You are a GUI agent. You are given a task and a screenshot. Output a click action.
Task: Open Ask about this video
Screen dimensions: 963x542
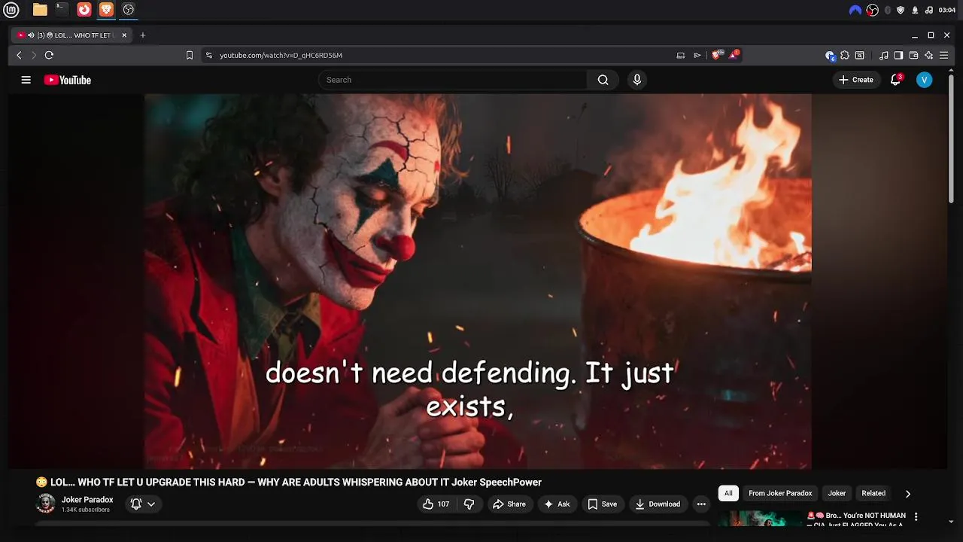point(557,504)
